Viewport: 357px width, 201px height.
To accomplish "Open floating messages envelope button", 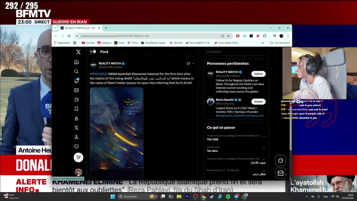I will [281, 173].
